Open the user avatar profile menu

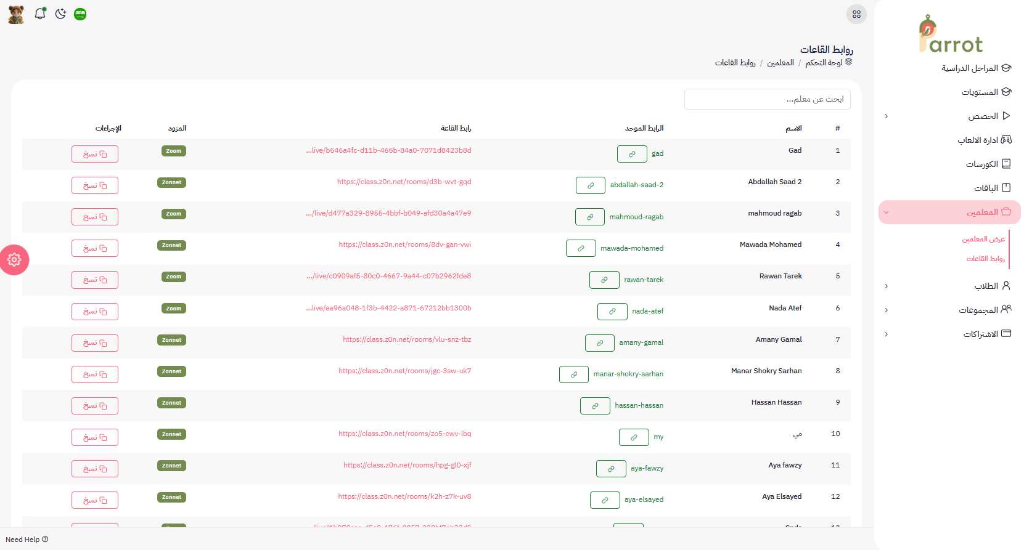pos(17,14)
